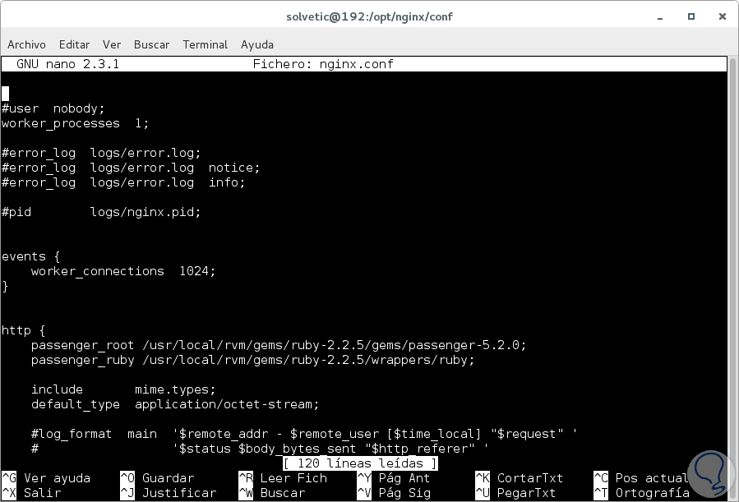Screen dimensions: 739x502
Task: Open the Ayuda menu
Action: click(256, 44)
